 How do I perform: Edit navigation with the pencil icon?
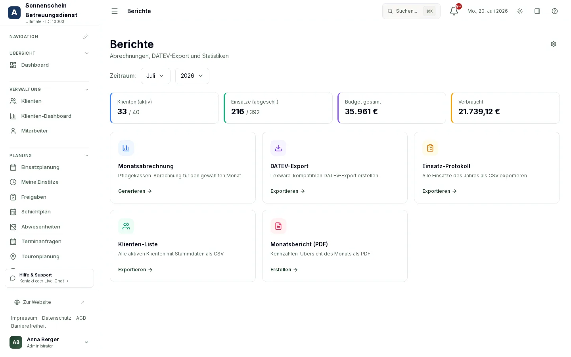point(85,37)
